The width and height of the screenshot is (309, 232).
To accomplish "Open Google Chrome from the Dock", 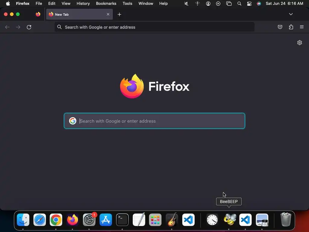I will tap(56, 220).
